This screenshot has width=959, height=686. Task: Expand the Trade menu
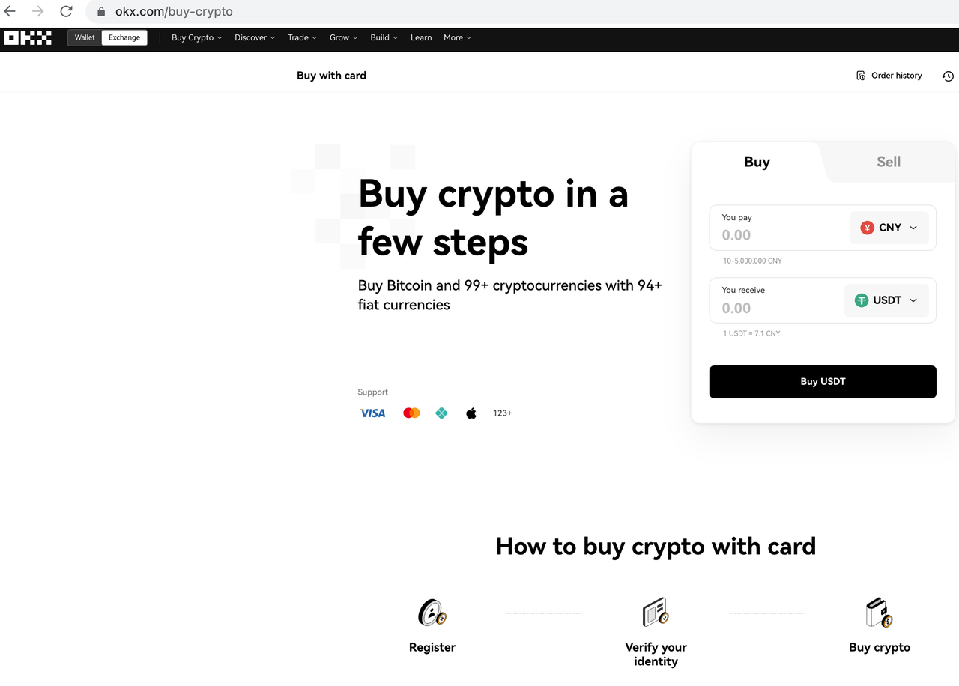click(x=303, y=37)
